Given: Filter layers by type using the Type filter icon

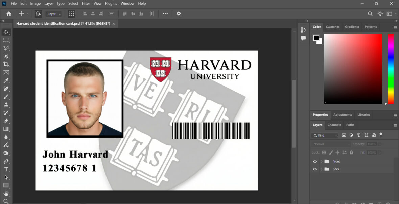Looking at the screenshot, I should 359,135.
